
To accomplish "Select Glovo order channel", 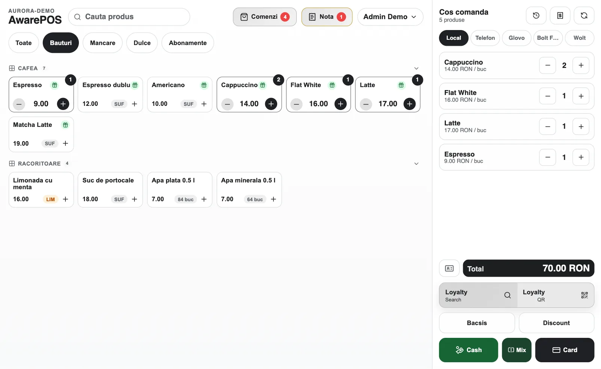I will click(516, 38).
